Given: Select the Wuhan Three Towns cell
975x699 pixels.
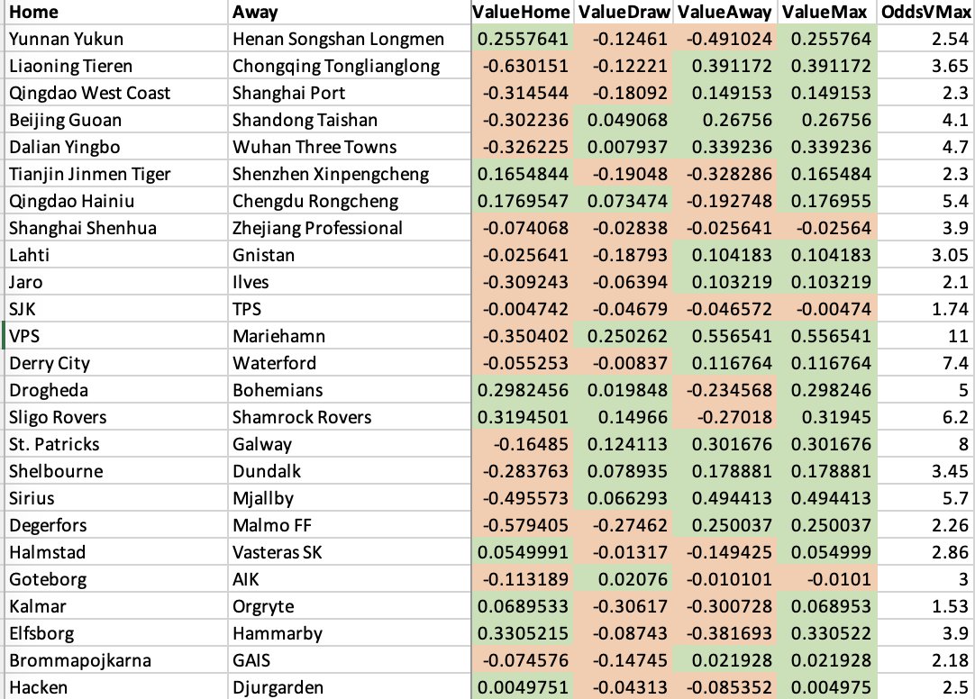Looking at the screenshot, I should click(350, 147).
